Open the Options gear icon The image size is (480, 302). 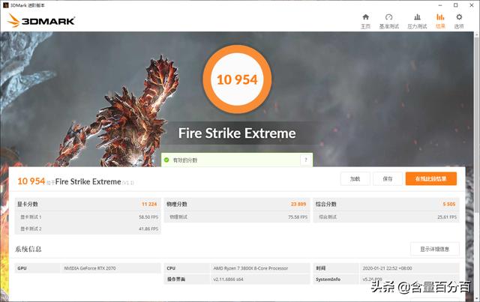(x=459, y=17)
